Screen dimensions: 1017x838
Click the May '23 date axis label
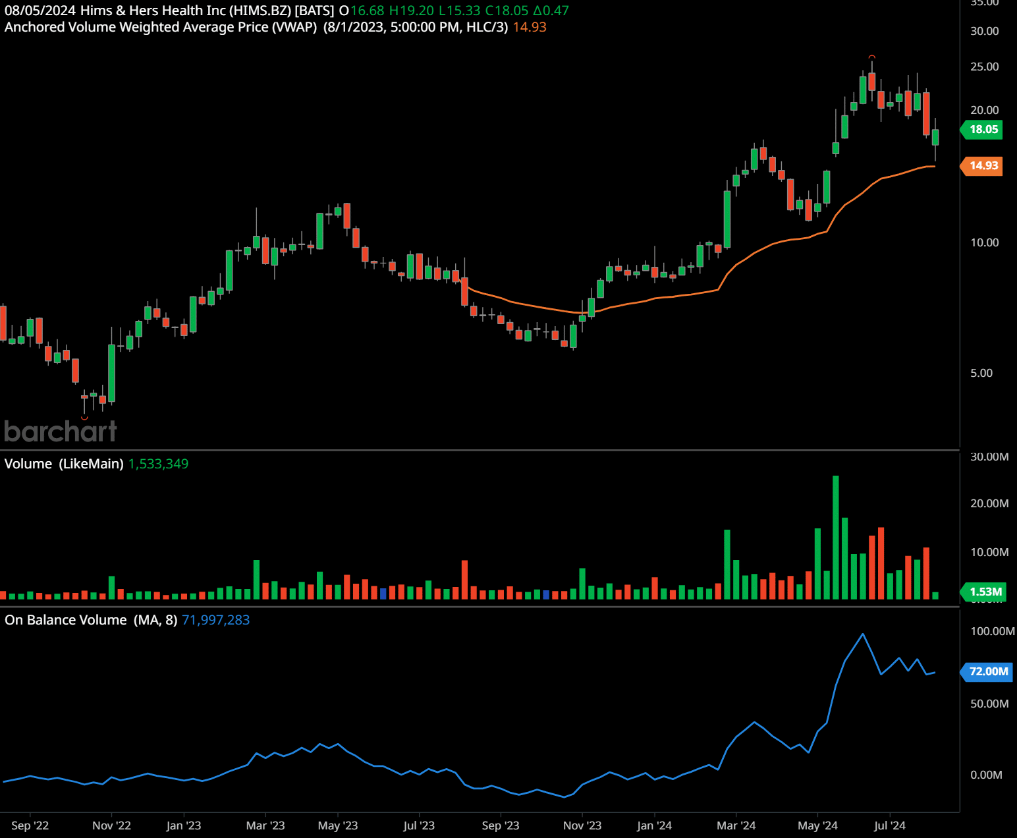tap(338, 825)
